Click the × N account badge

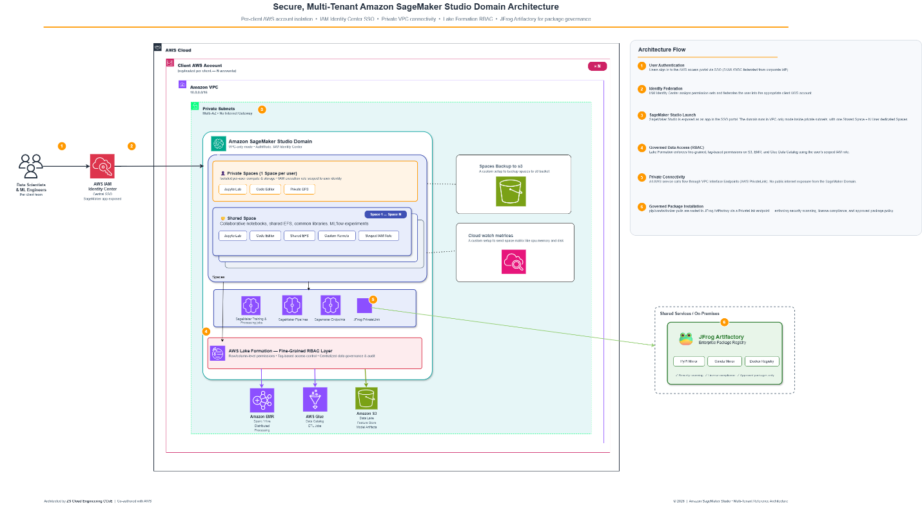[x=598, y=66]
